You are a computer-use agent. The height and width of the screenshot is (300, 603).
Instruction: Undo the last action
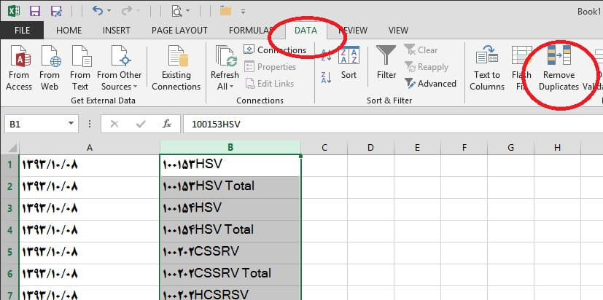point(97,11)
